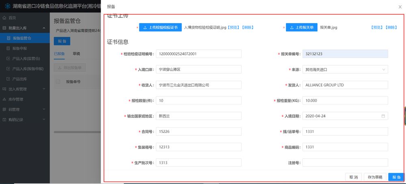Delete the 入境货物检验检疫证明.jpg file
The width and height of the screenshot is (406, 184).
point(247,28)
